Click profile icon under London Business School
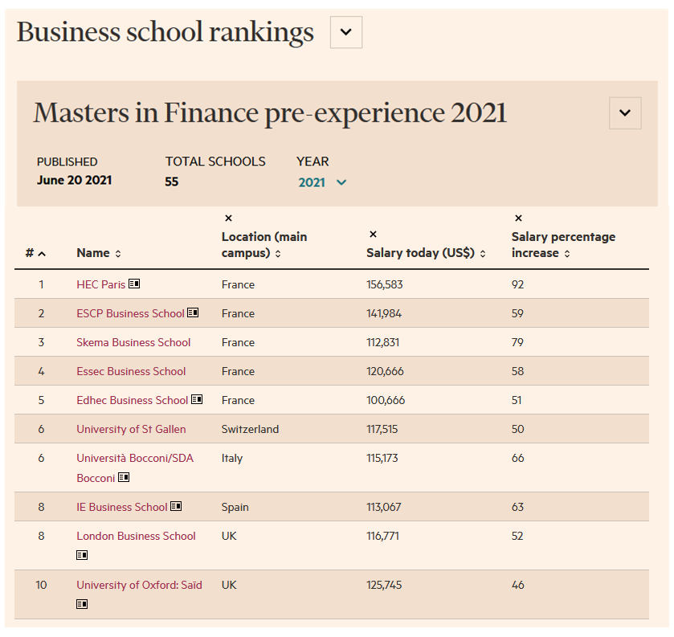674x637 pixels. pyautogui.click(x=82, y=555)
